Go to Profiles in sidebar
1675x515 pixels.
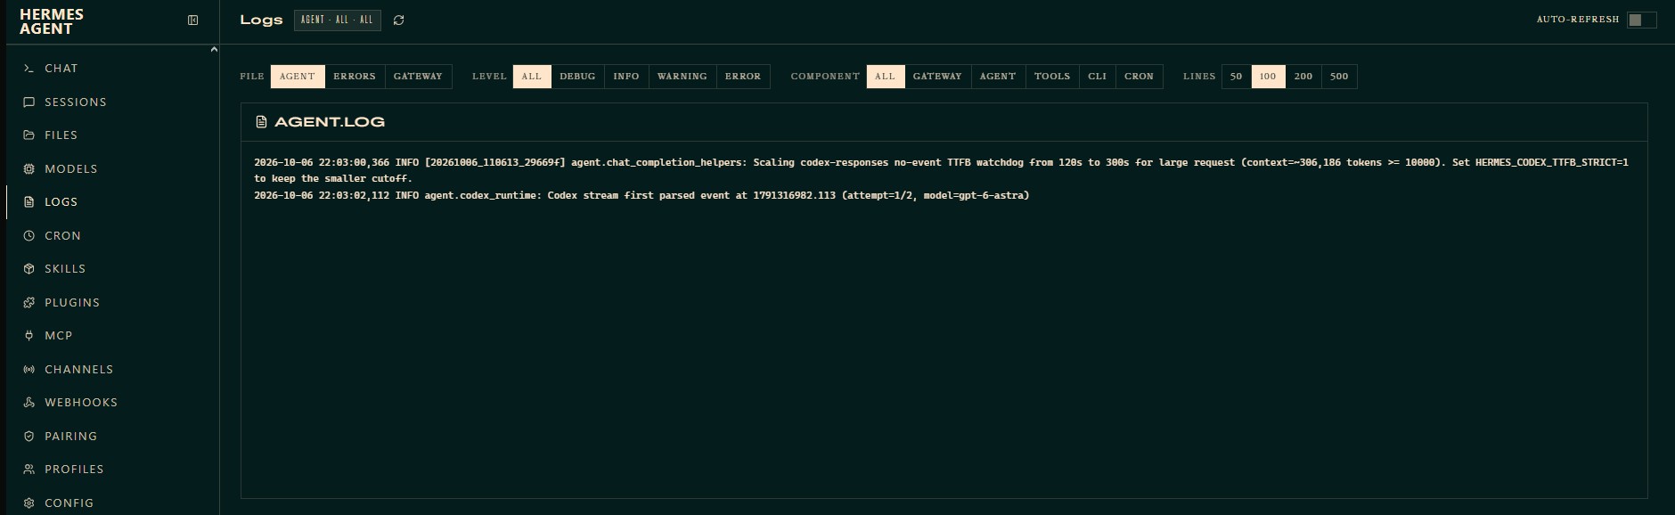pyautogui.click(x=113, y=470)
